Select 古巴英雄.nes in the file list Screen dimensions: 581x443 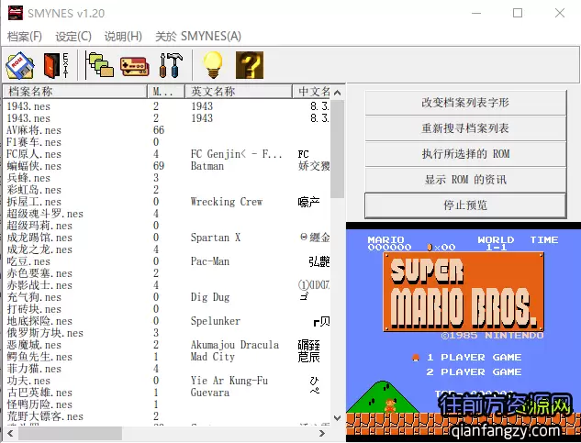39,393
